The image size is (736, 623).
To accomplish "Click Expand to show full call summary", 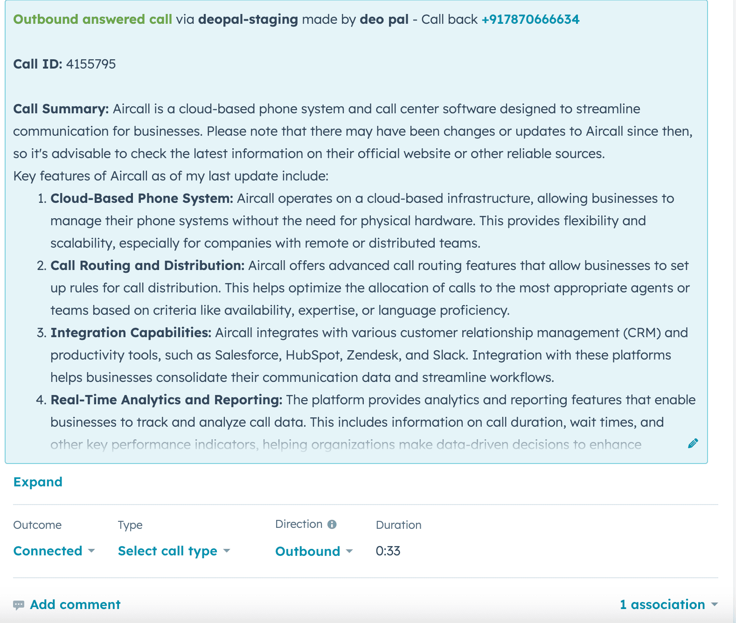I will pyautogui.click(x=38, y=482).
